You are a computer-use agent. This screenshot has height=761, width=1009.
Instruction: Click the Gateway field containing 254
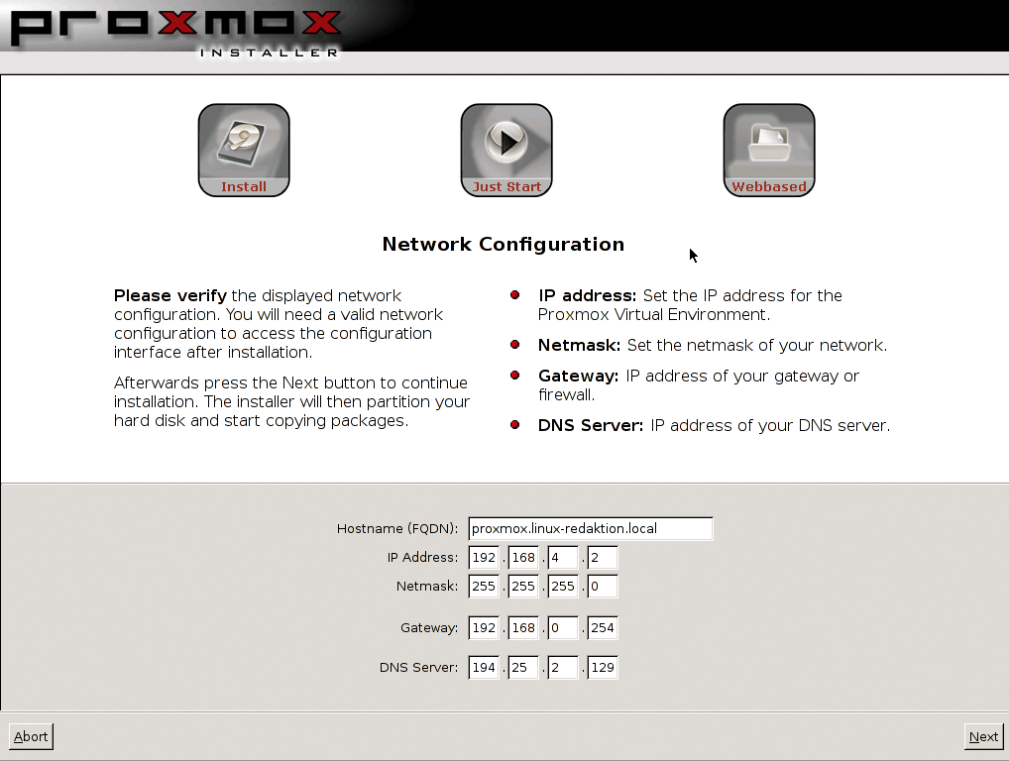pyautogui.click(x=602, y=627)
